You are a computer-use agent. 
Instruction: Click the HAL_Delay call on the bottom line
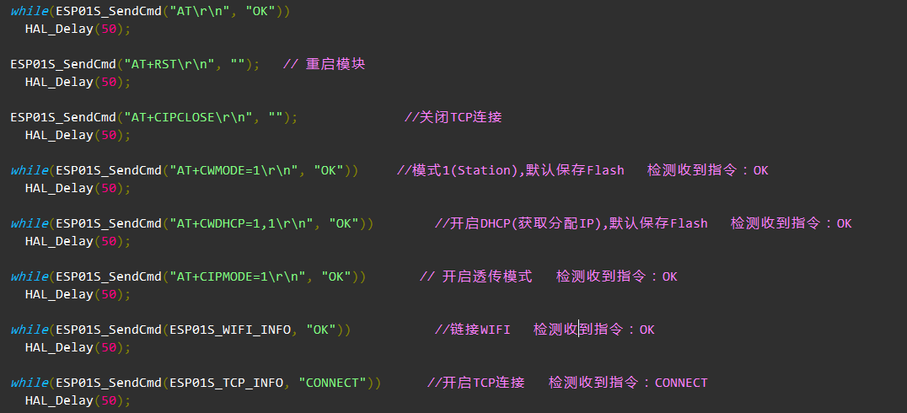tap(58, 400)
